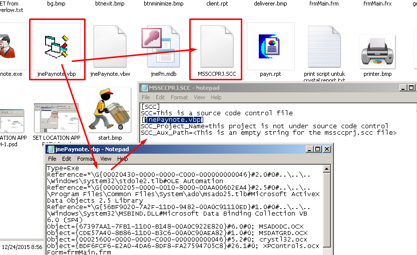Click the SCC_Project_Name line

click(265, 126)
